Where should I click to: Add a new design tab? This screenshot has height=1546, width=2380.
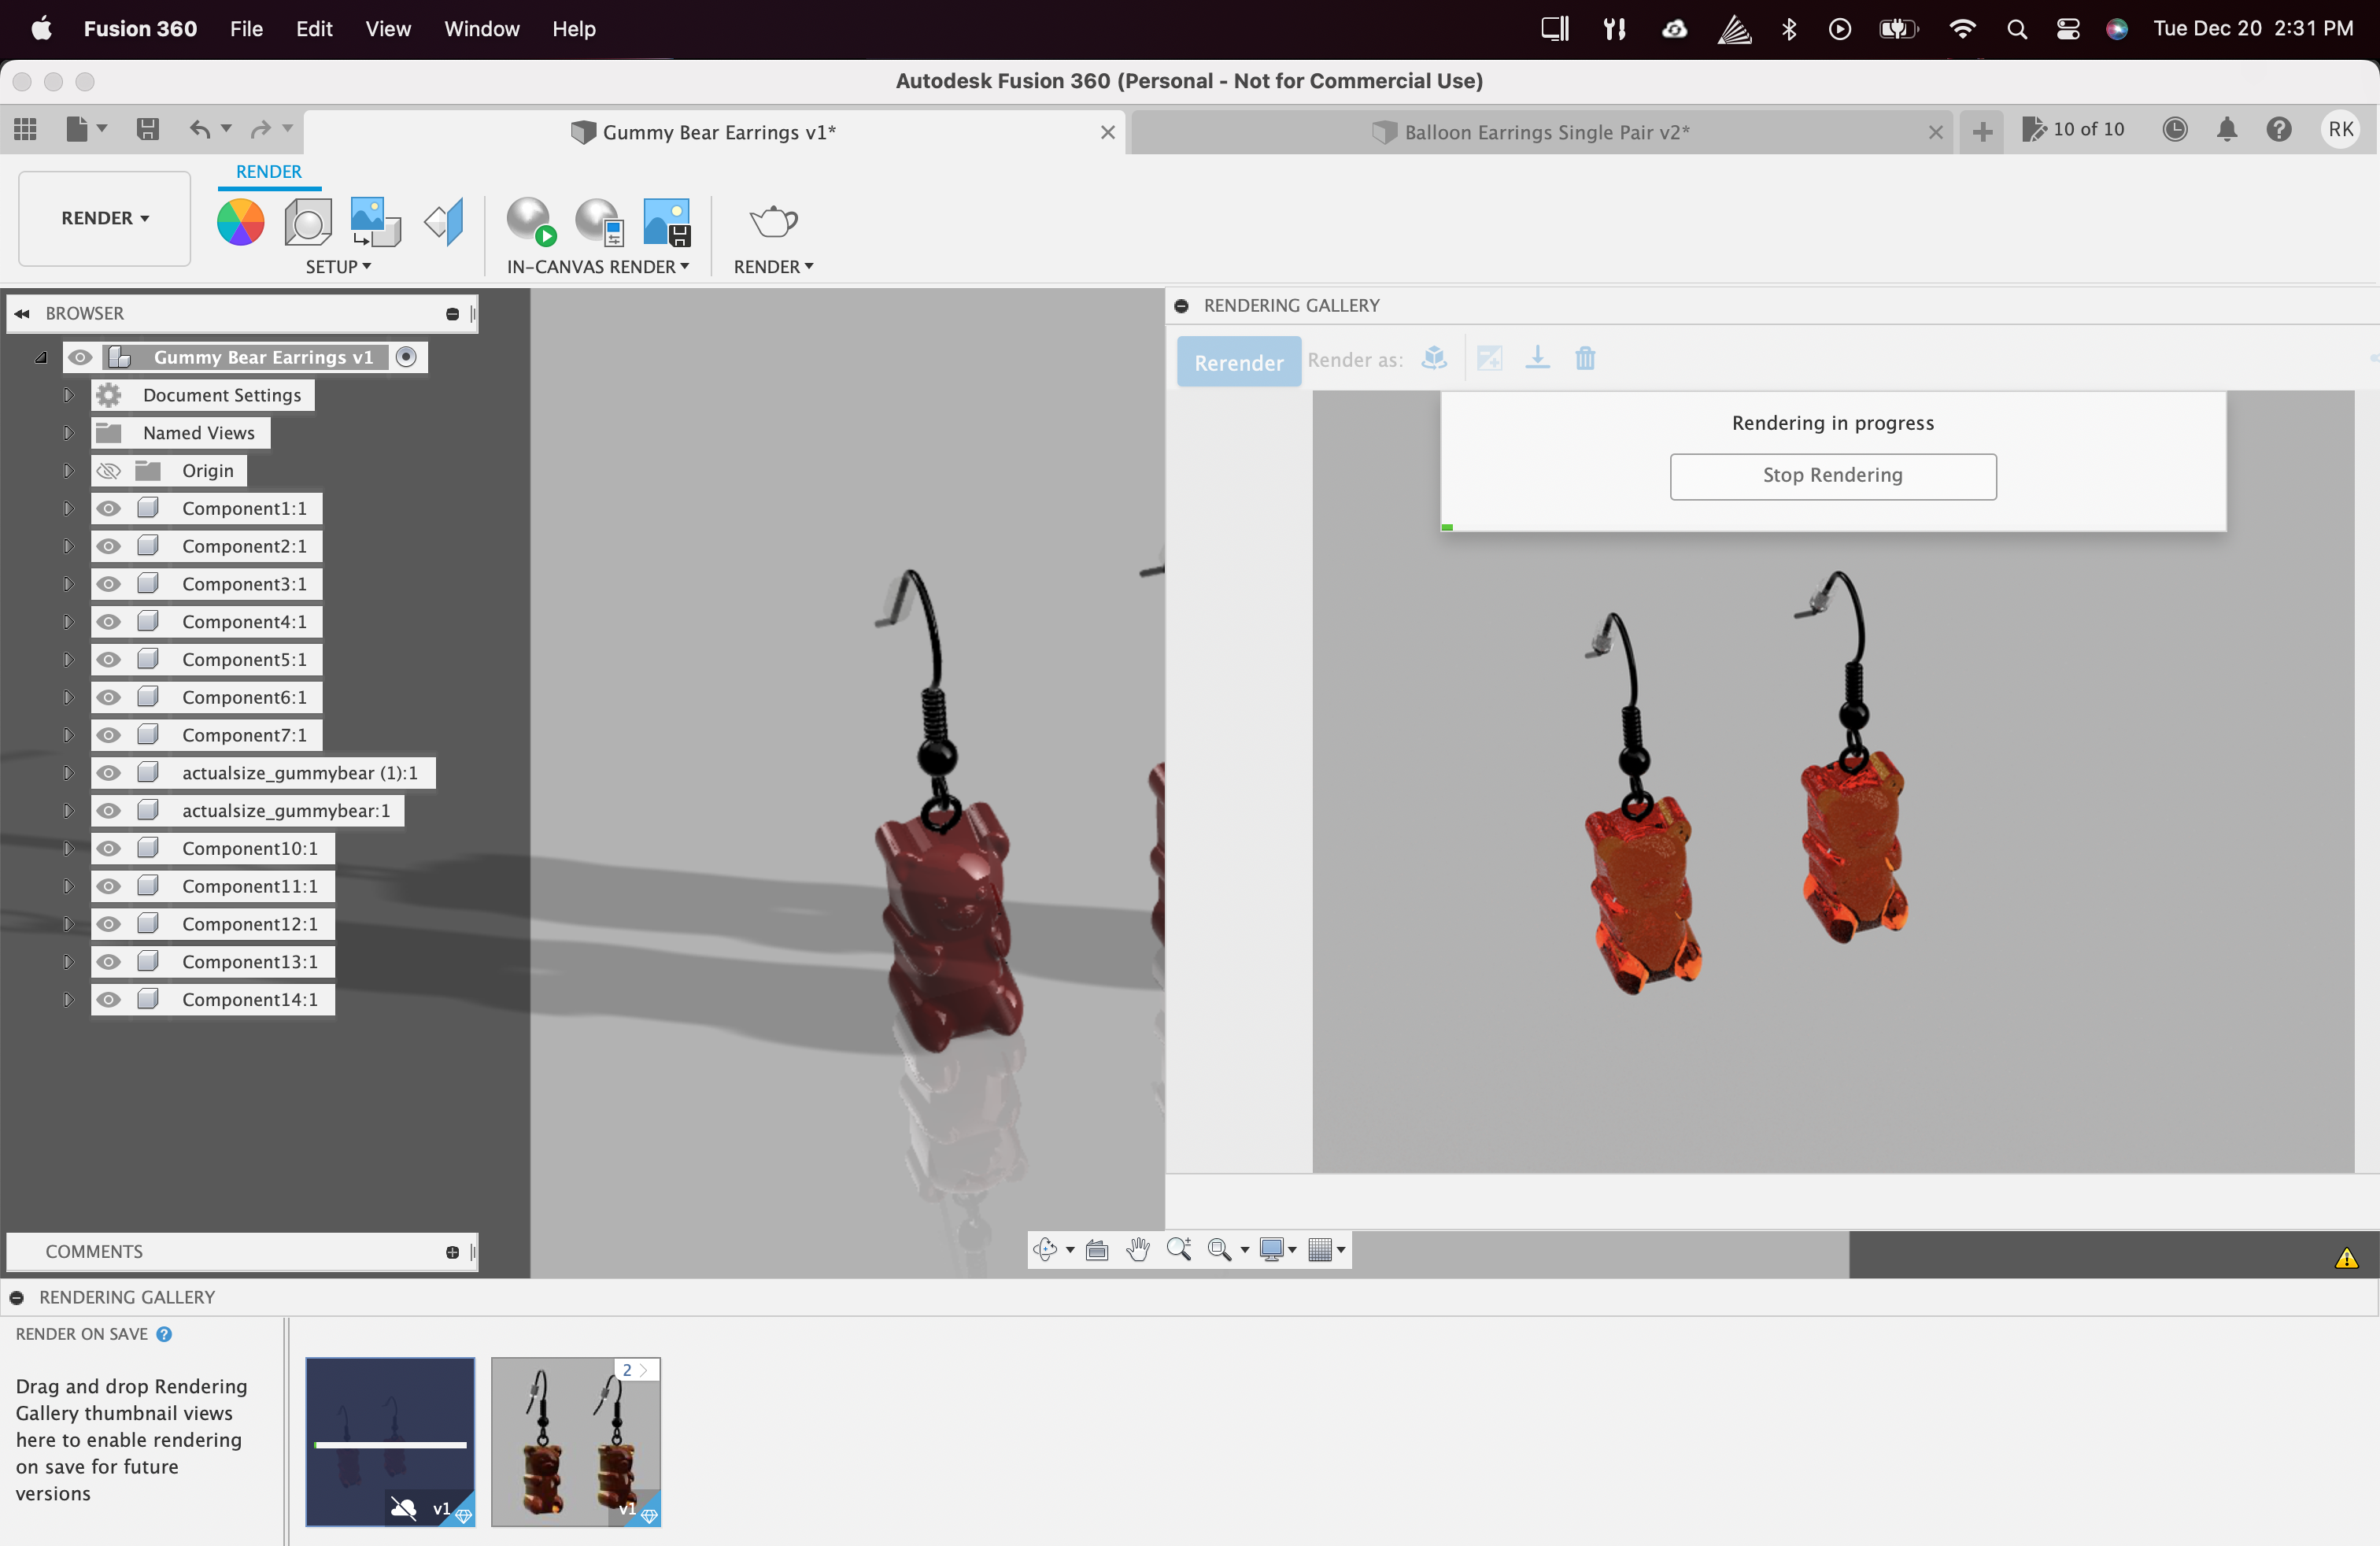click(1982, 132)
